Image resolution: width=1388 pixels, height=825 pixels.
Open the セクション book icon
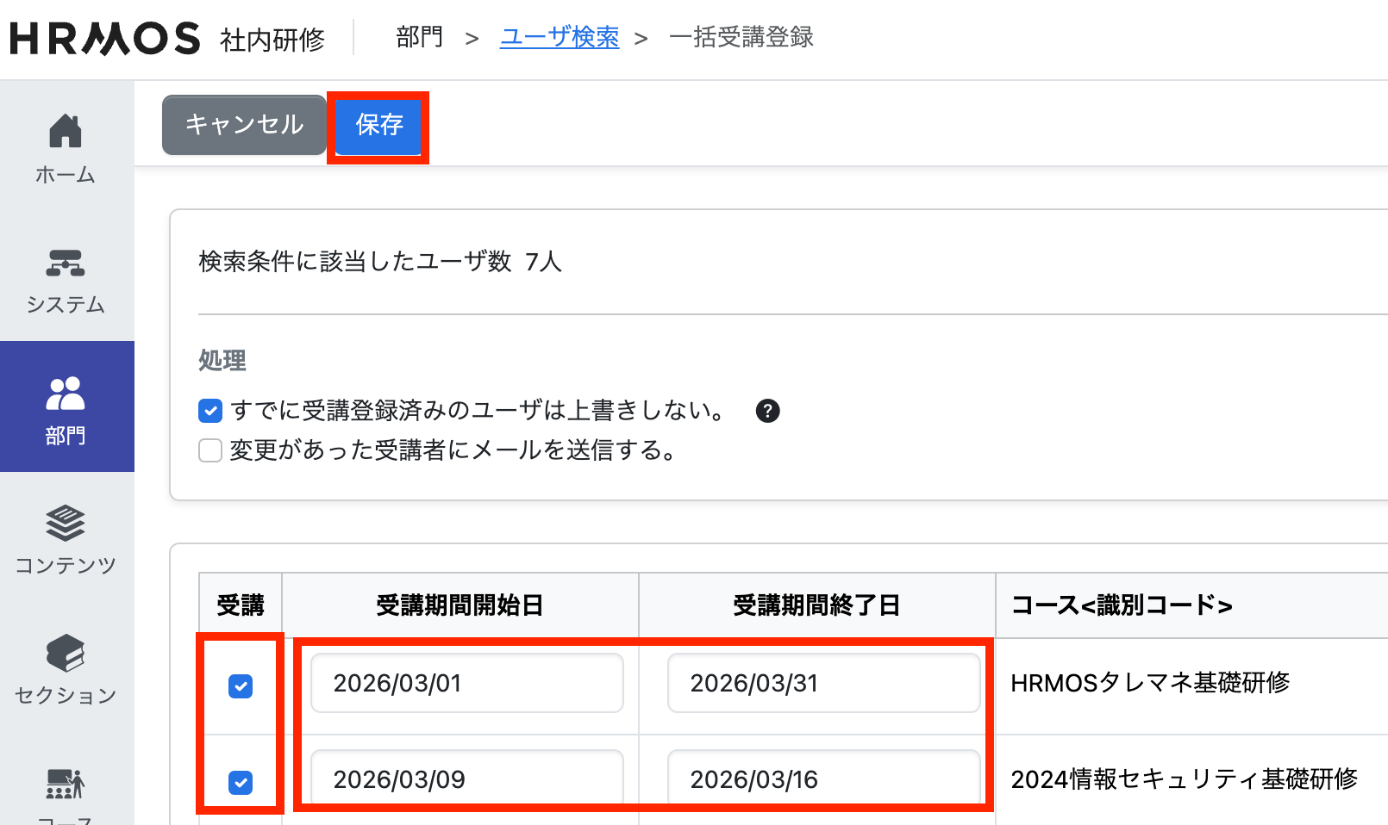click(x=66, y=654)
